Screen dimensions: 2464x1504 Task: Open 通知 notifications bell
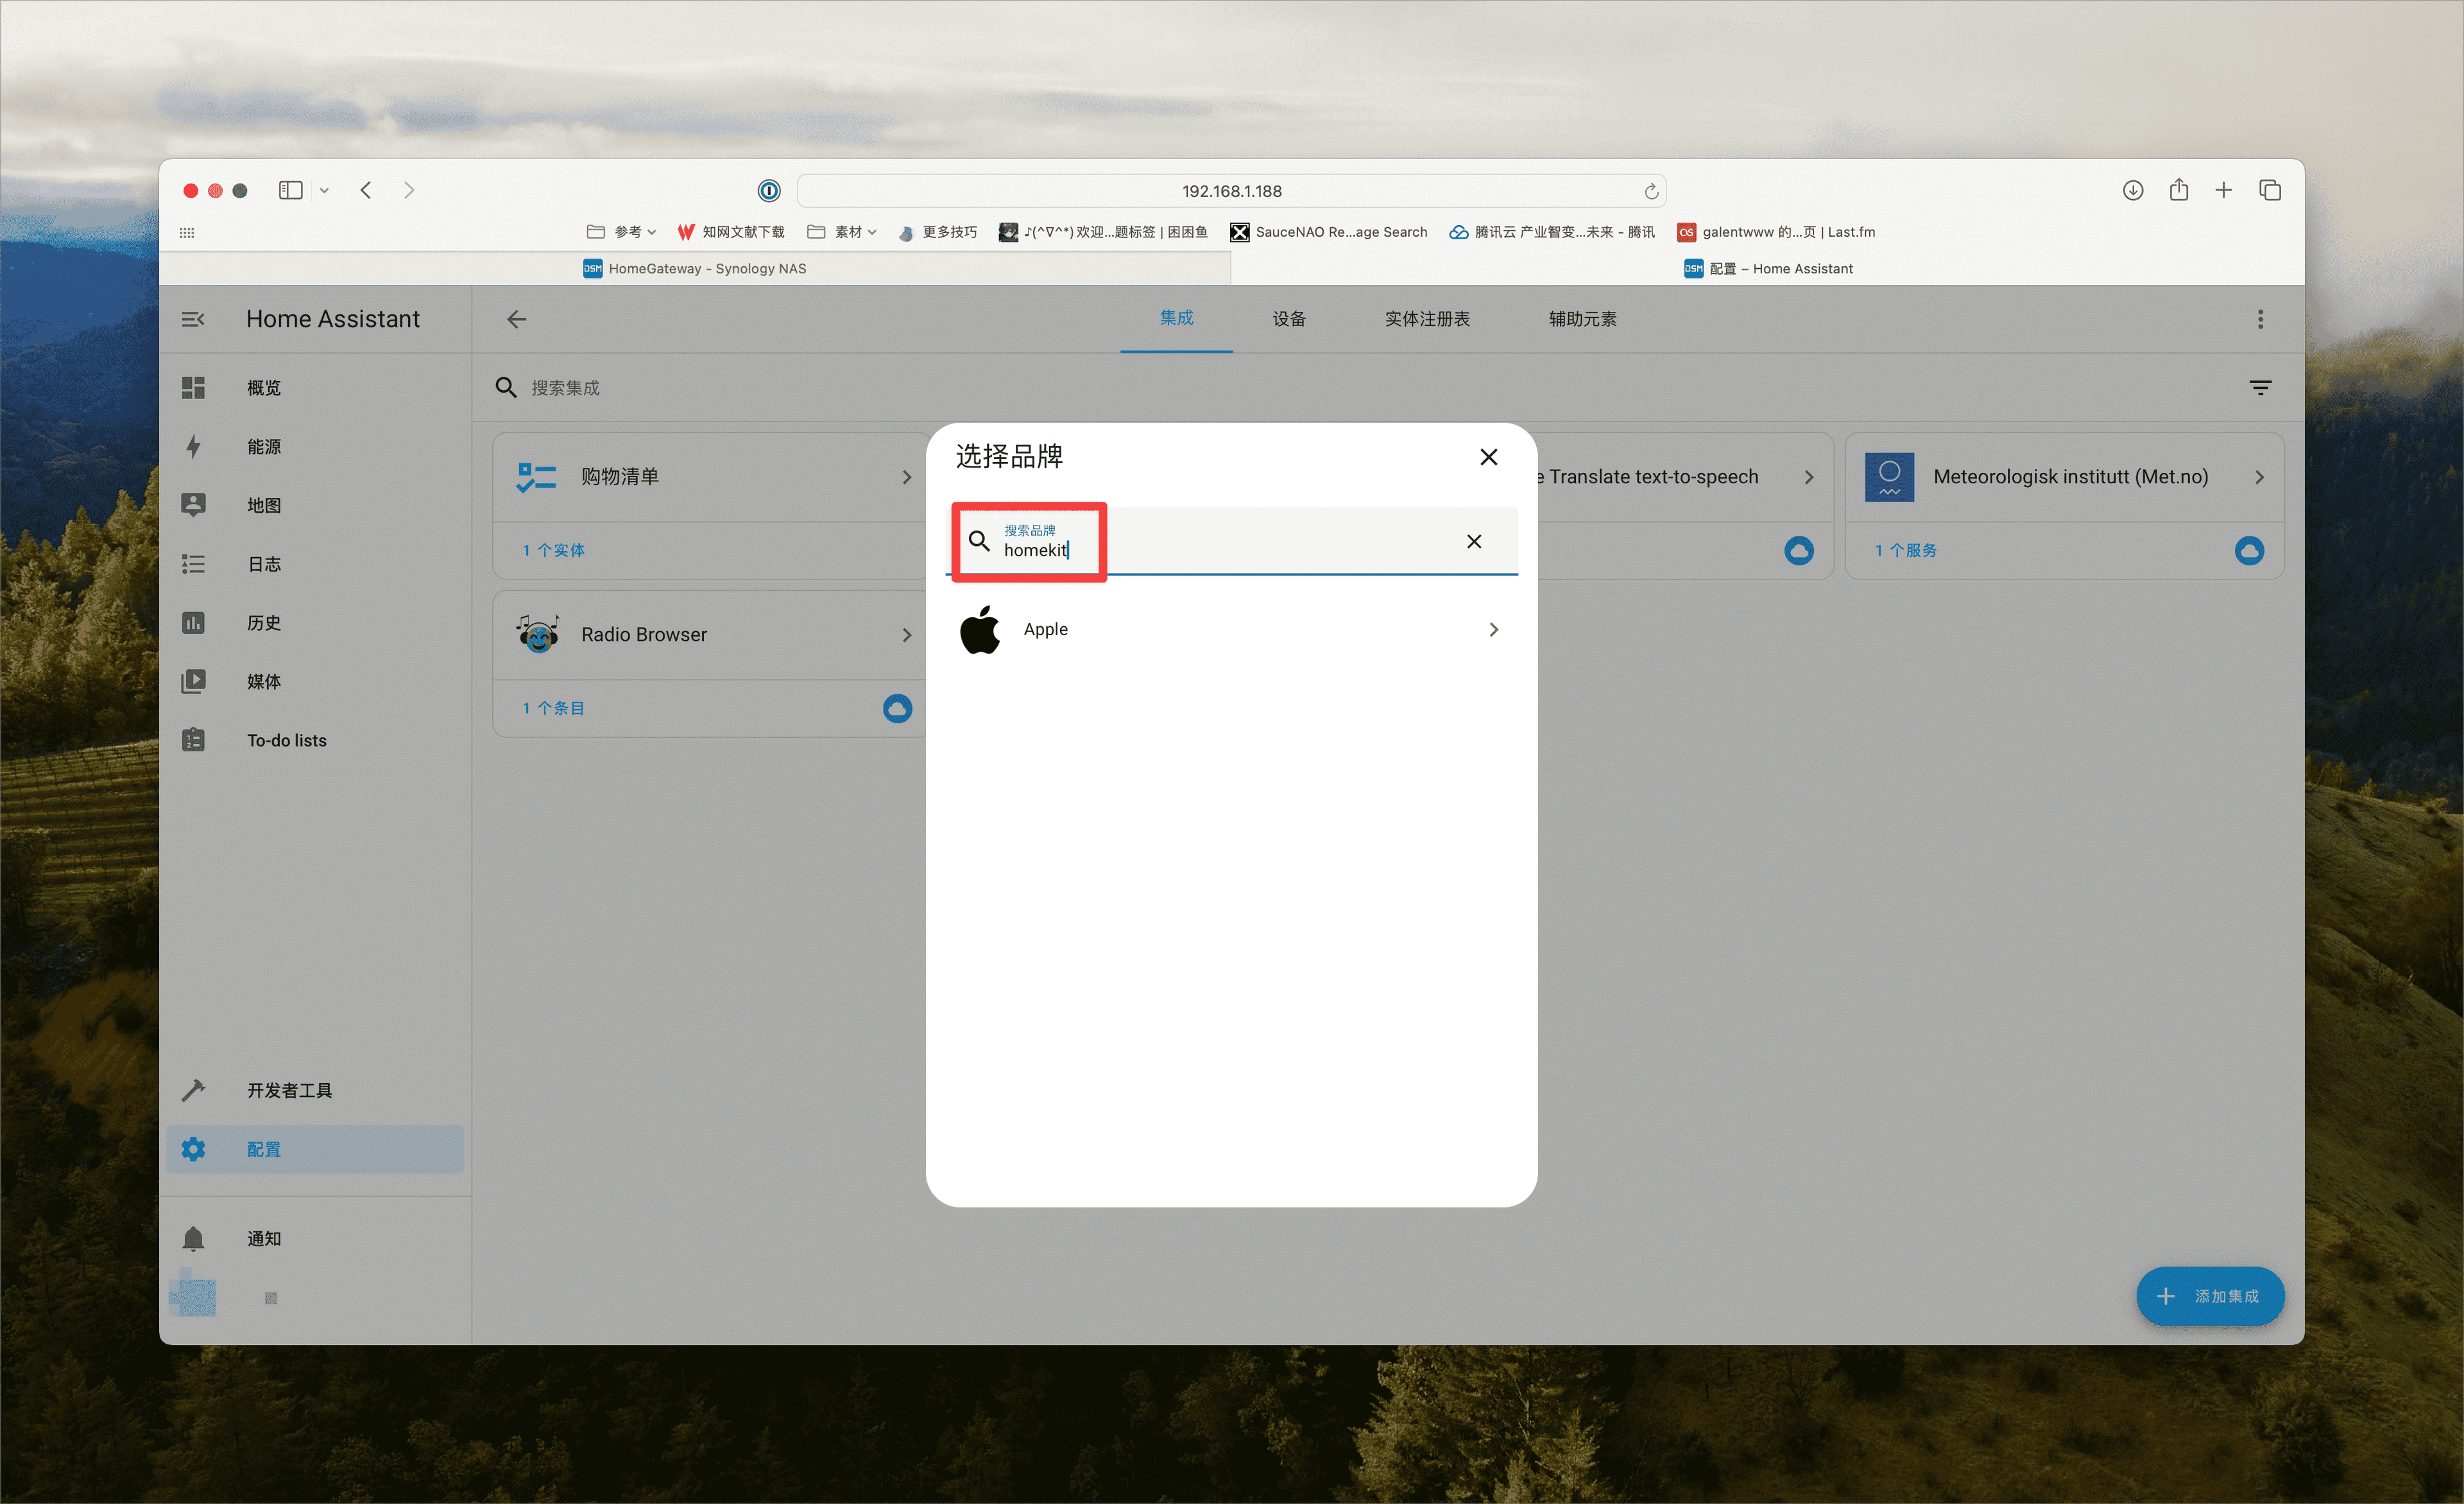coord(194,1238)
